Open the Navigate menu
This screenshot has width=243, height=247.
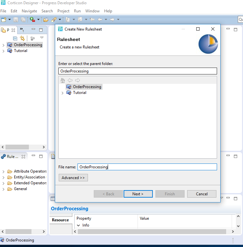(x=30, y=11)
